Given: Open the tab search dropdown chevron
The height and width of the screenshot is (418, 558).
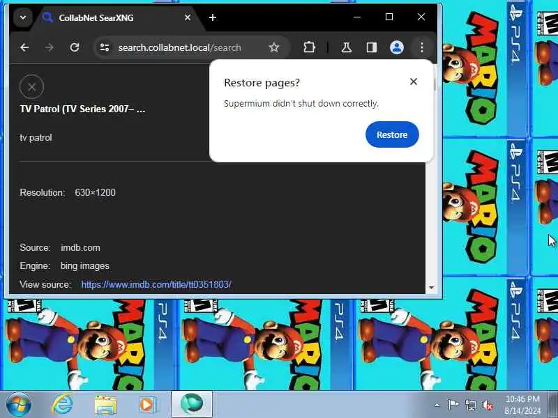Looking at the screenshot, I should (x=23, y=17).
